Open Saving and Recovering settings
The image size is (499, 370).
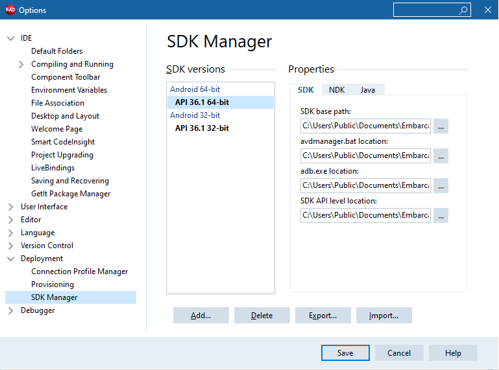[70, 181]
